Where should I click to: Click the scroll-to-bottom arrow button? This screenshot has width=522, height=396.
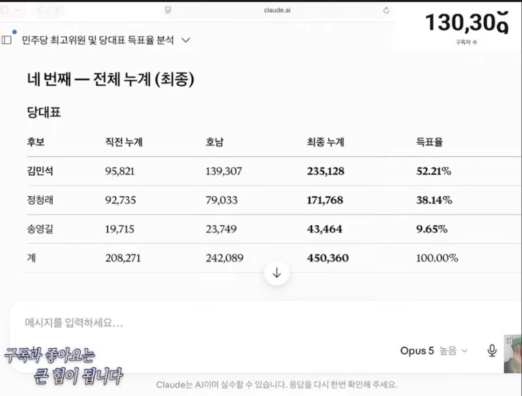coord(276,273)
